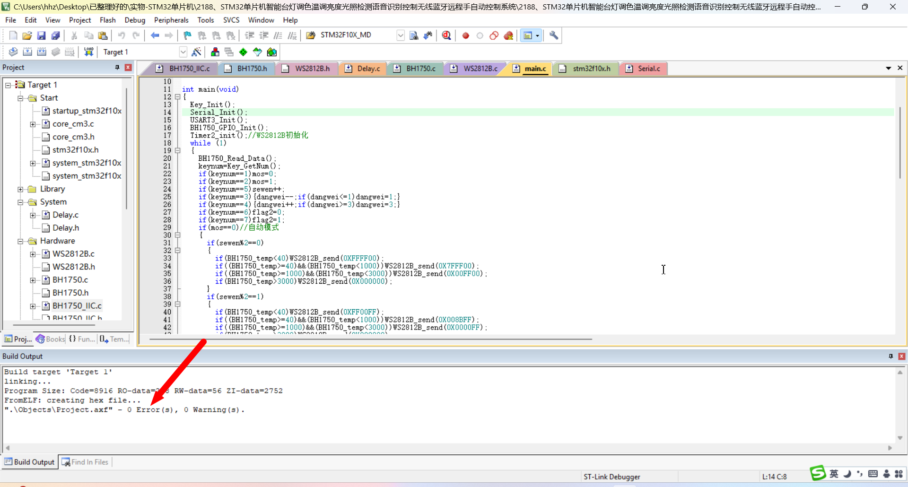Image resolution: width=908 pixels, height=487 pixels.
Task: Collapse the Hardware group
Action: coord(20,241)
